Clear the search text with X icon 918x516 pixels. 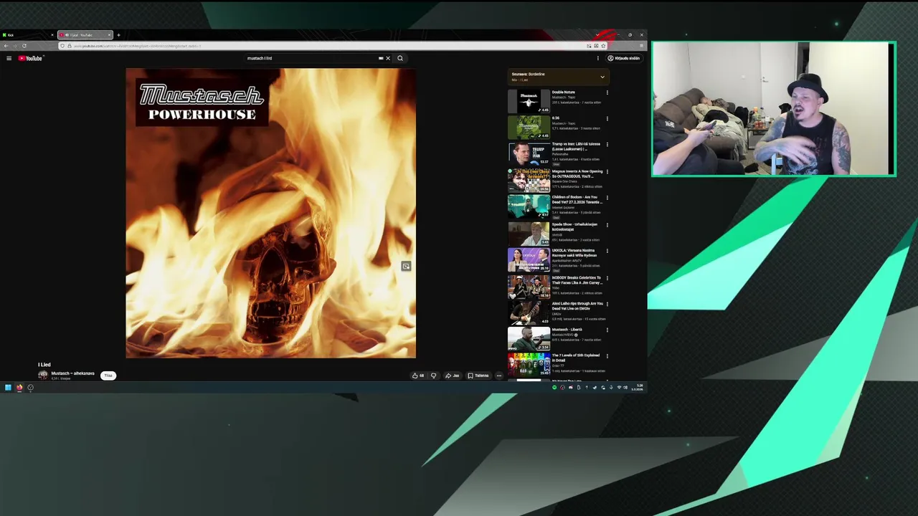(388, 58)
